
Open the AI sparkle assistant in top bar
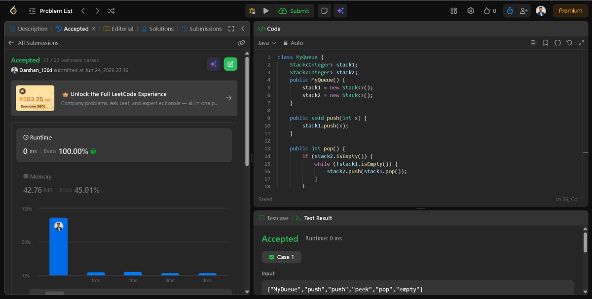pos(340,11)
